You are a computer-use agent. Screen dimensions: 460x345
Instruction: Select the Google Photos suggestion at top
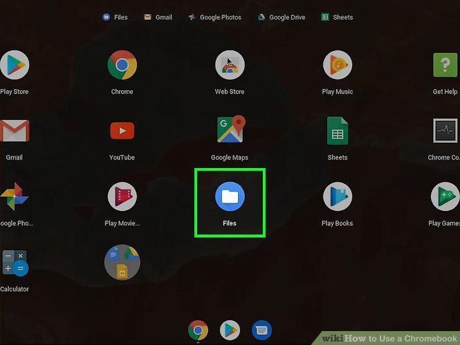(x=215, y=17)
